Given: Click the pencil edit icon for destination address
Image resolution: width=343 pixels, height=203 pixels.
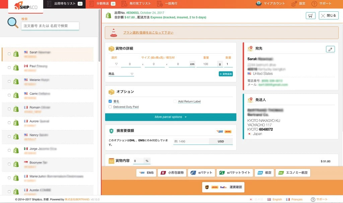Looking at the screenshot, I should [330, 49].
